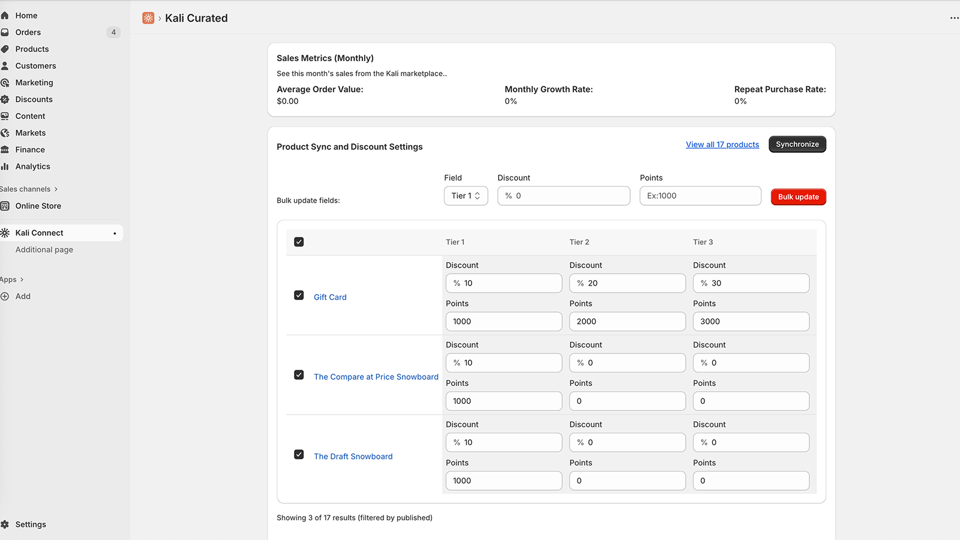The height and width of the screenshot is (540, 960).
Task: Toggle the select-all header checkbox
Action: tap(299, 242)
